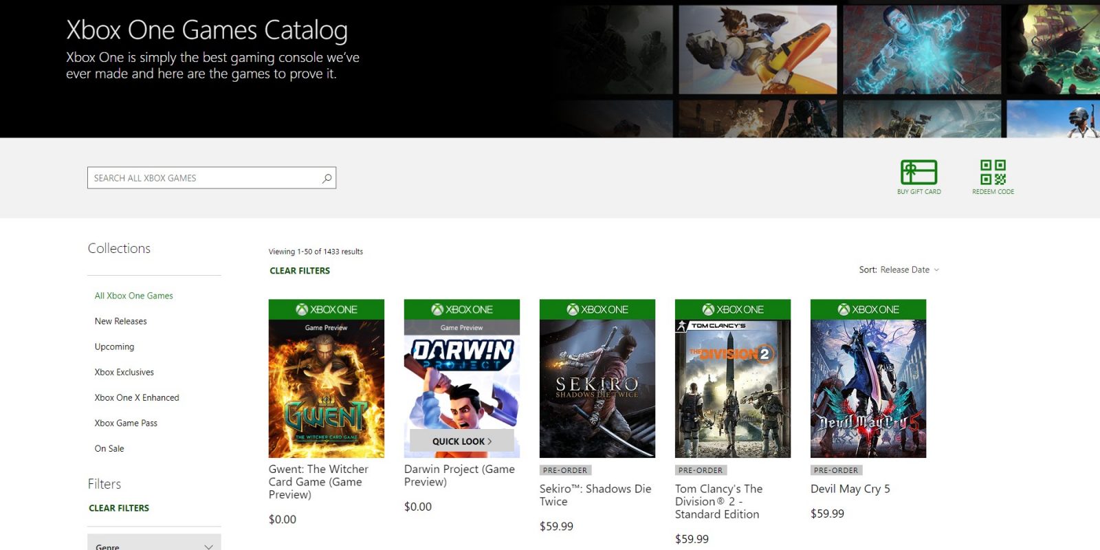The width and height of the screenshot is (1100, 550).
Task: Click the Tracer Overwatch banner image
Action: (x=758, y=49)
